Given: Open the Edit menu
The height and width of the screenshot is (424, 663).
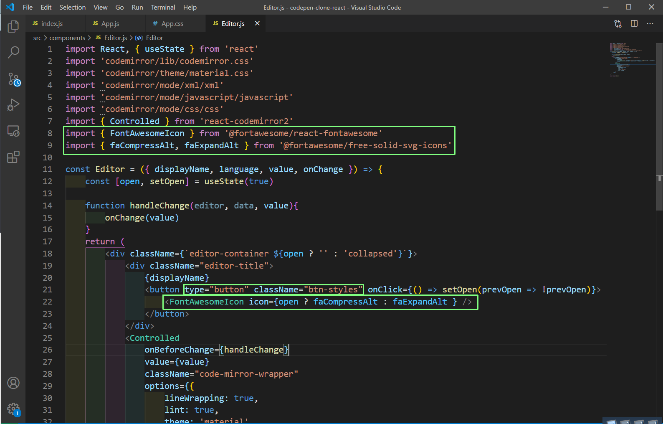Looking at the screenshot, I should 46,7.
